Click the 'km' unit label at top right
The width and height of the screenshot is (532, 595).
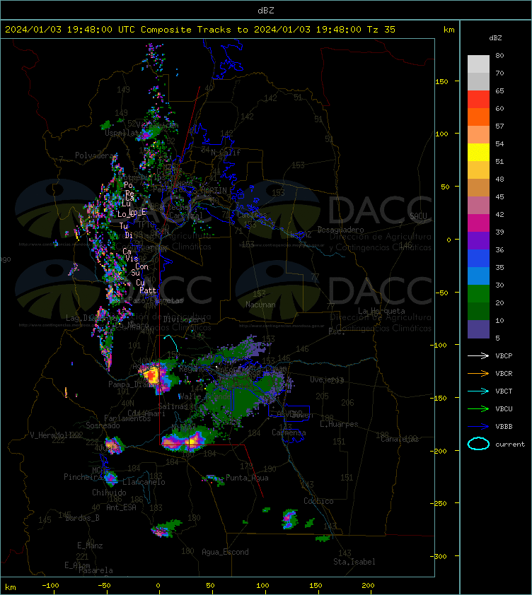[x=449, y=30]
